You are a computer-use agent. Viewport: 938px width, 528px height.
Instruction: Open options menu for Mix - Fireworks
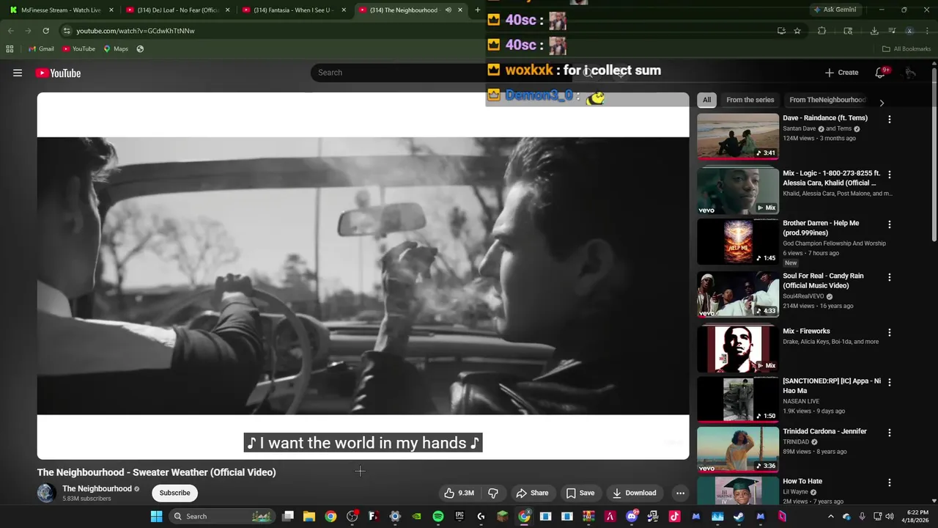click(x=890, y=332)
